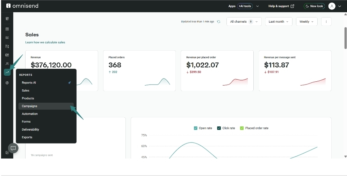Open the store icon in sidebar
Viewport: 347px width, 176px height.
[7, 19]
